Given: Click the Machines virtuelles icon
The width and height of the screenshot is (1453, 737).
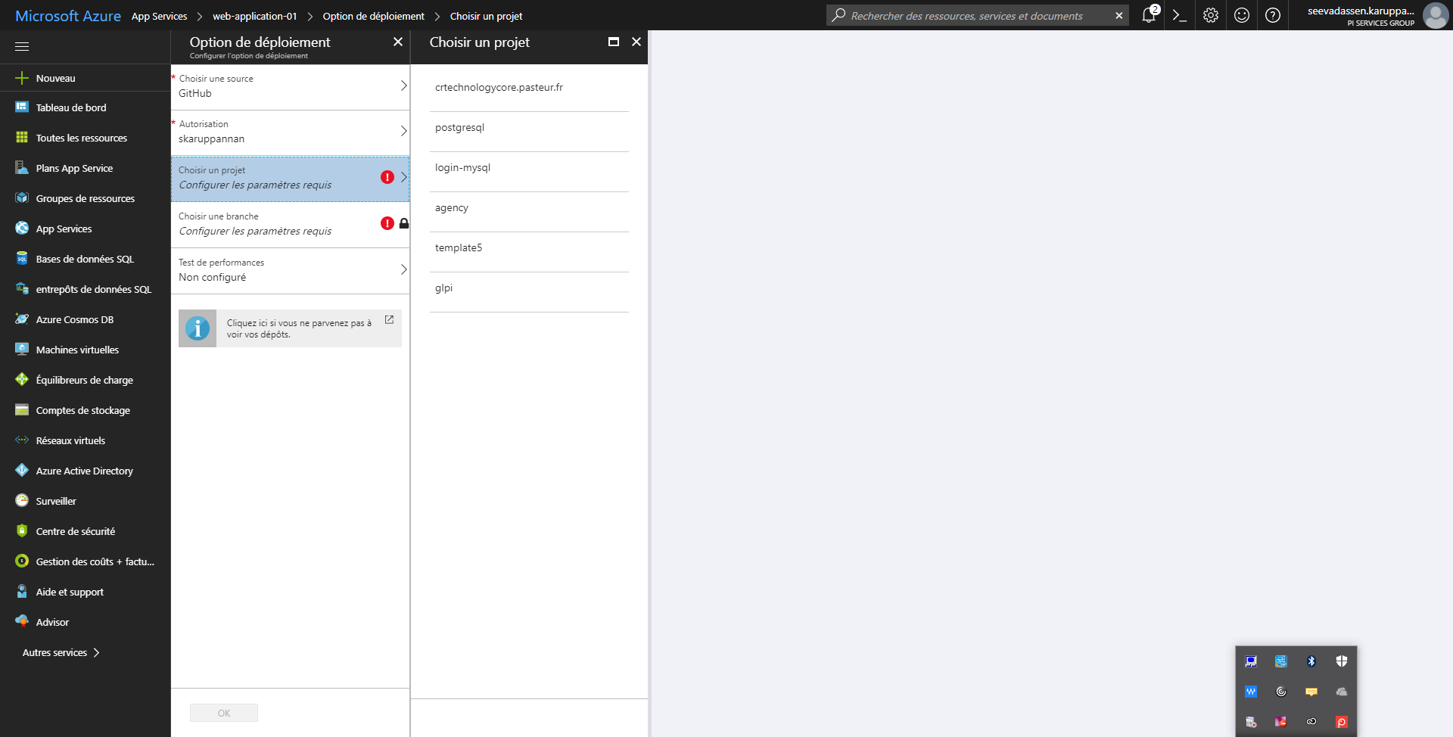Looking at the screenshot, I should [x=22, y=349].
